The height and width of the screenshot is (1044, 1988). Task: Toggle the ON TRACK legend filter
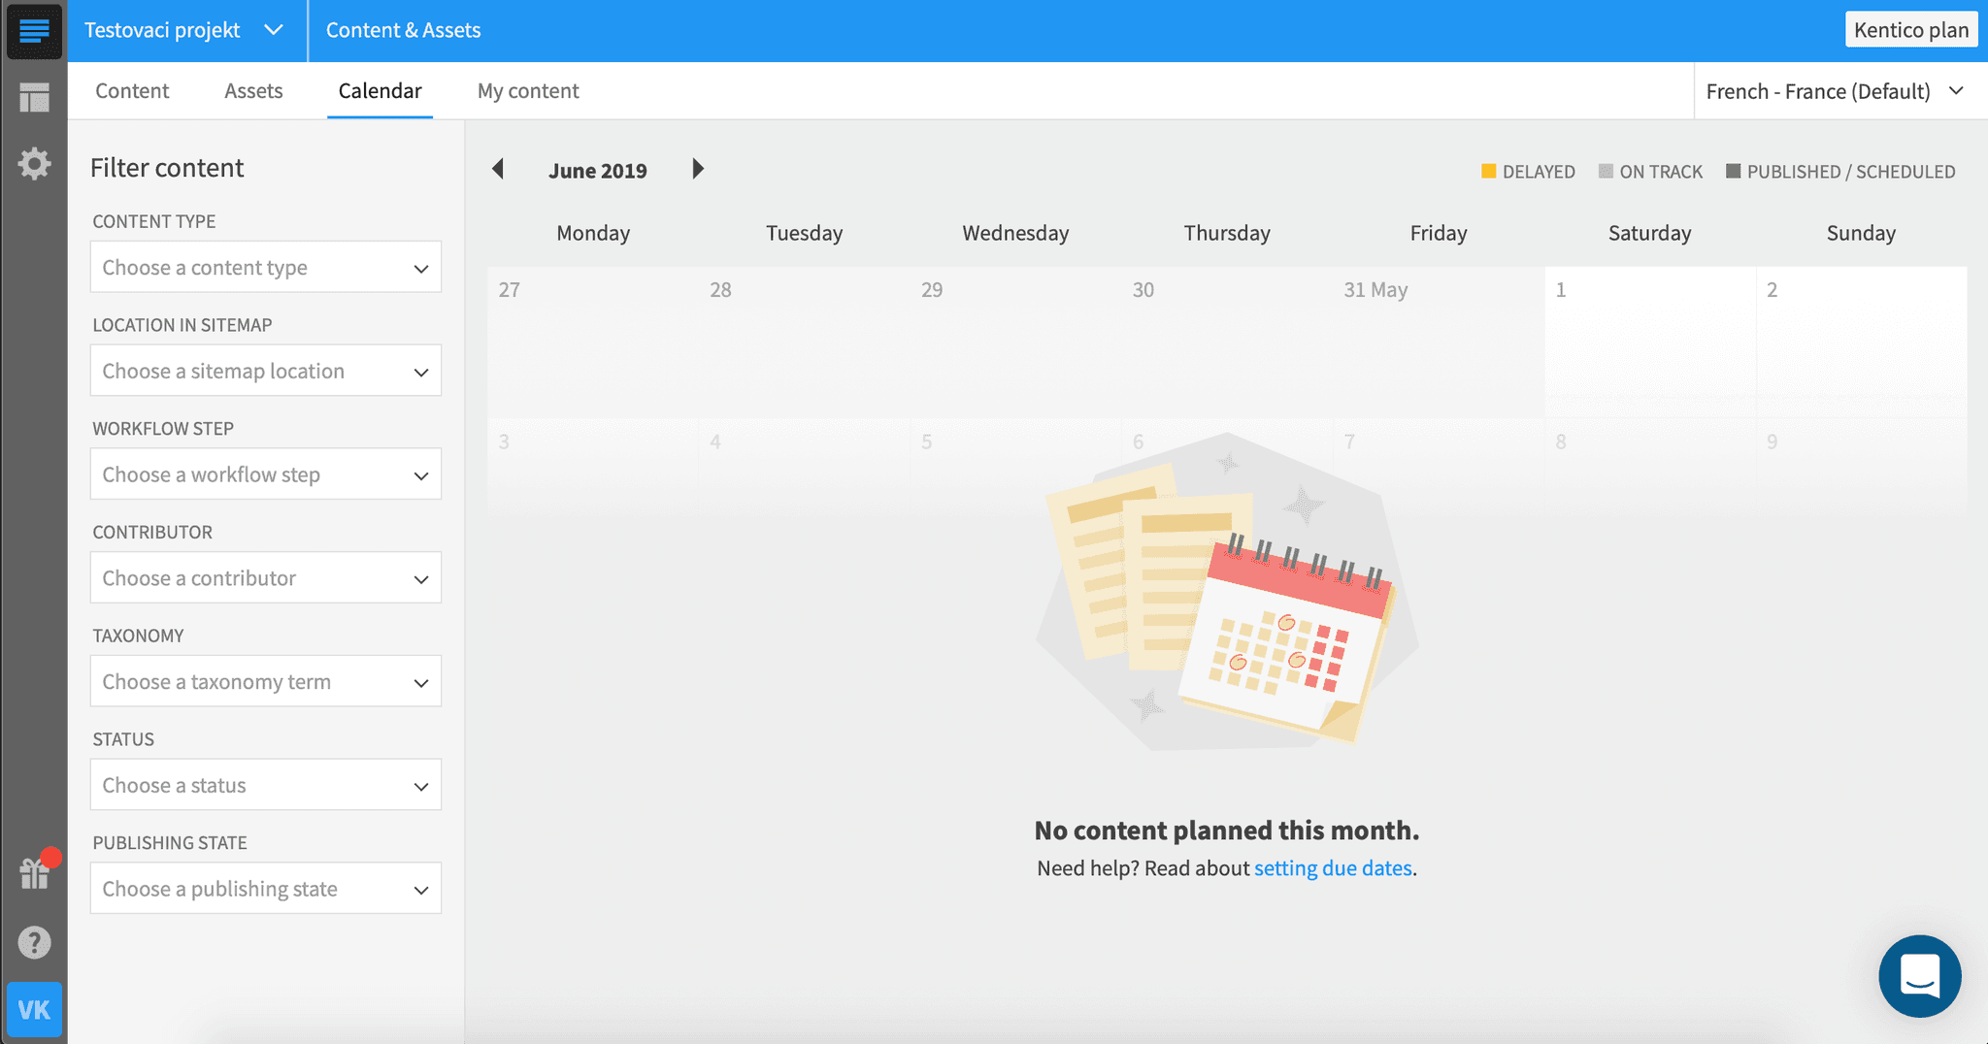[x=1650, y=171]
